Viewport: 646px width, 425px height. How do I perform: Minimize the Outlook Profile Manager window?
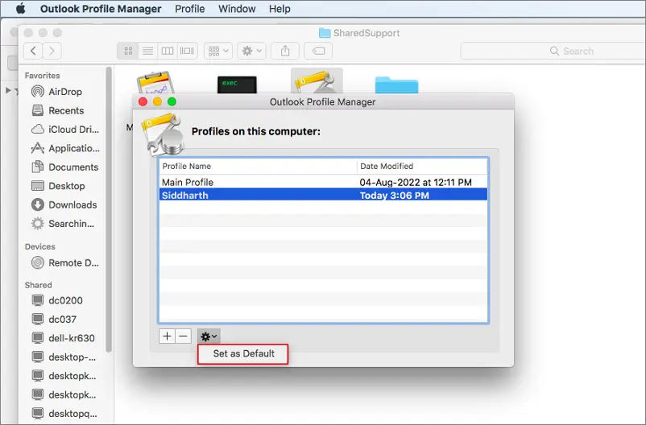pos(157,101)
